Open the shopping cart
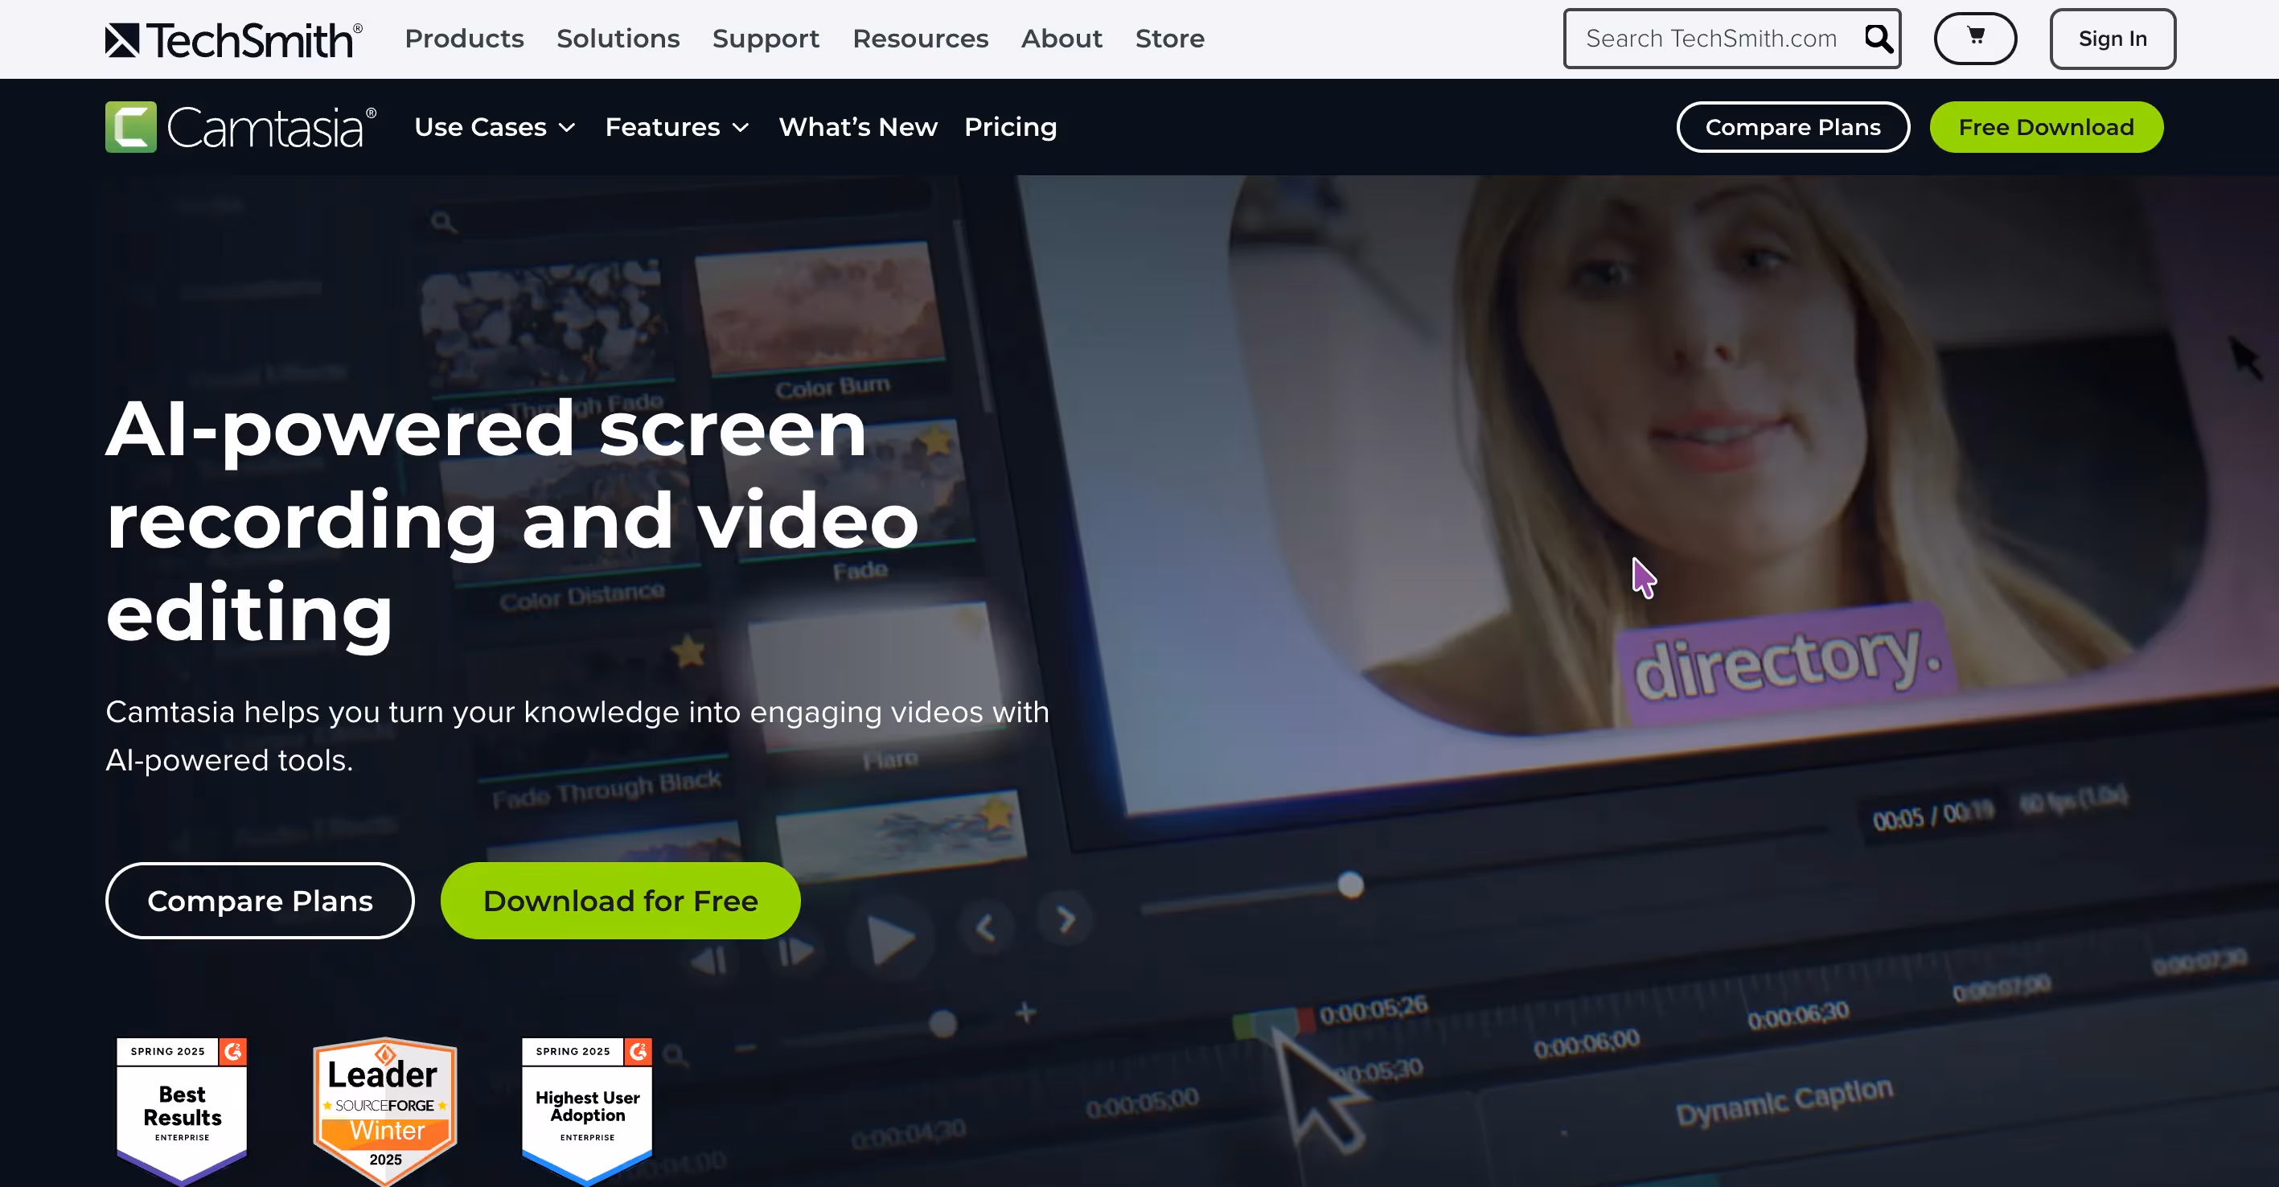The height and width of the screenshot is (1187, 2279). click(1975, 39)
